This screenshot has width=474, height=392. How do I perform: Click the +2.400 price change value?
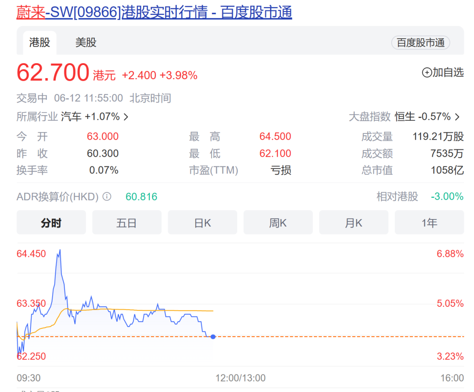(x=139, y=75)
